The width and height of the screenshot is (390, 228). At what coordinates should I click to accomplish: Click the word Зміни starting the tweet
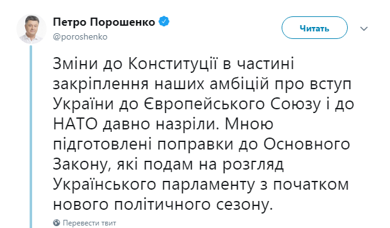76,63
